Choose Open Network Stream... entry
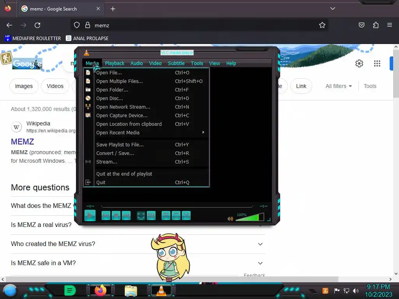Image resolution: width=399 pixels, height=299 pixels. pyautogui.click(x=147, y=107)
